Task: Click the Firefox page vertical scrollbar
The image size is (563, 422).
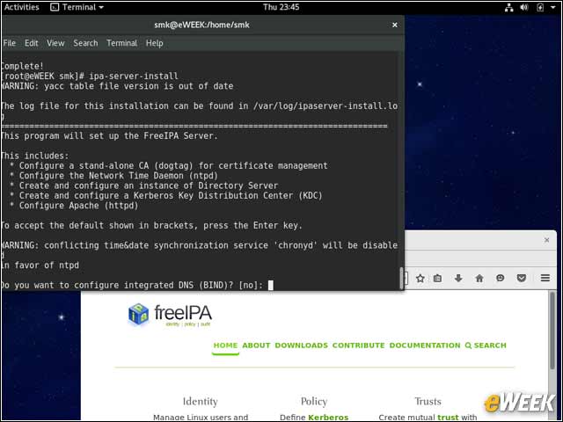Action: click(x=552, y=332)
